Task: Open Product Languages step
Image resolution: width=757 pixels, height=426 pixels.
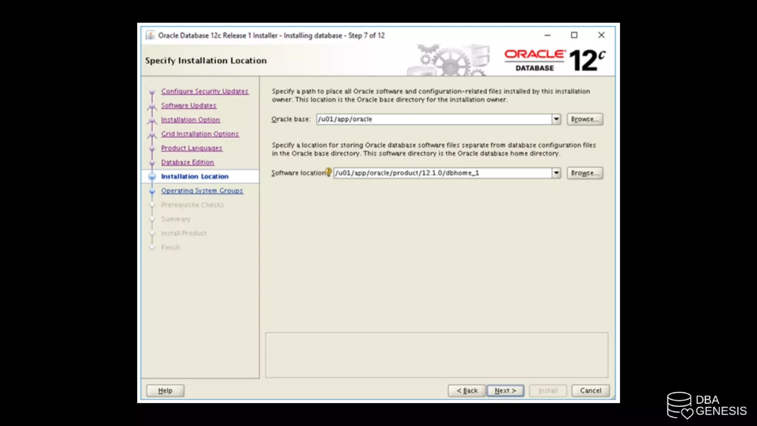Action: (191, 148)
